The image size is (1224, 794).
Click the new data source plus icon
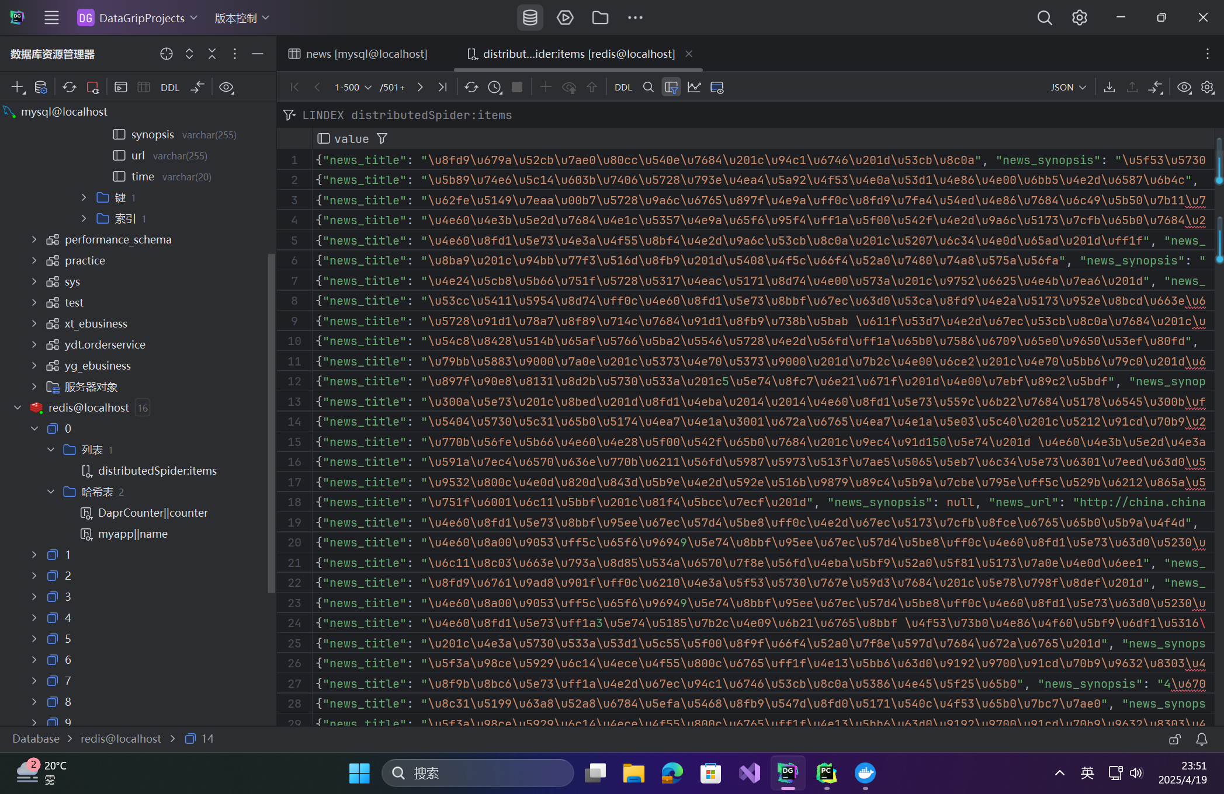coord(18,88)
